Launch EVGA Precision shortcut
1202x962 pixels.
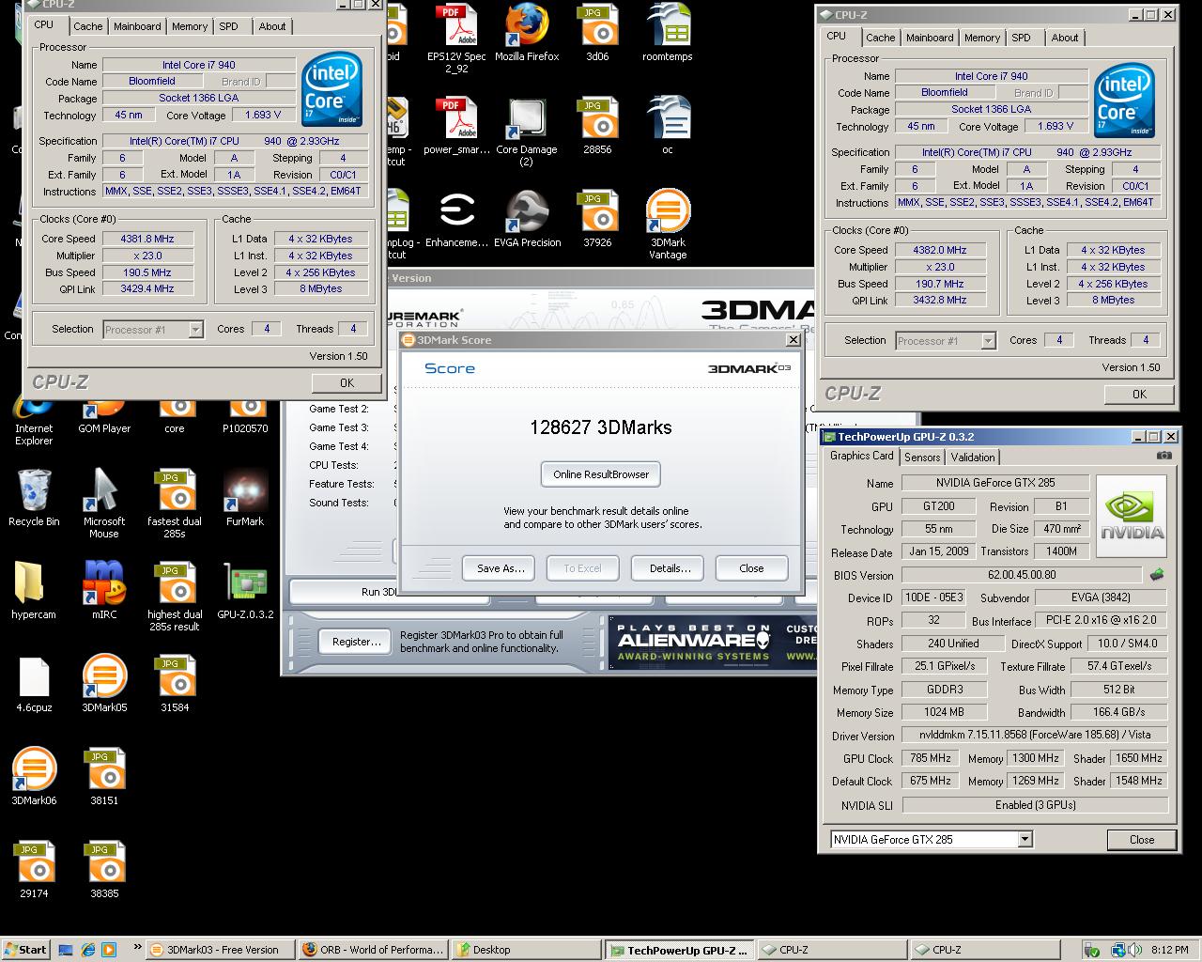pos(527,219)
